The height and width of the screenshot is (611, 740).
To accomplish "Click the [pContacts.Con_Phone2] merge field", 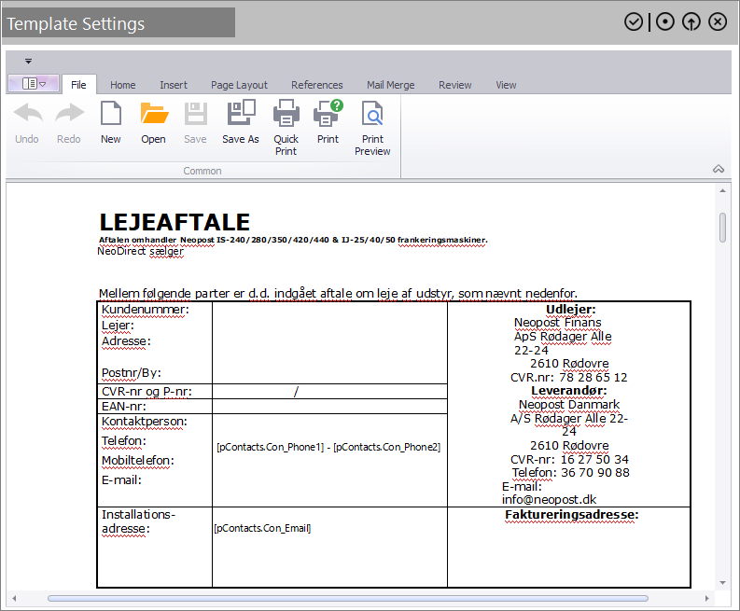I will tap(387, 447).
